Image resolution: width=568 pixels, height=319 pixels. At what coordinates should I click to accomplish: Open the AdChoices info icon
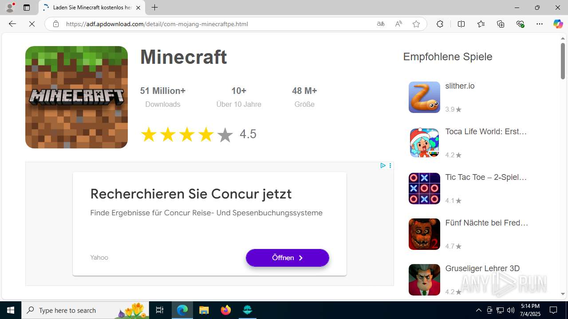pos(383,166)
